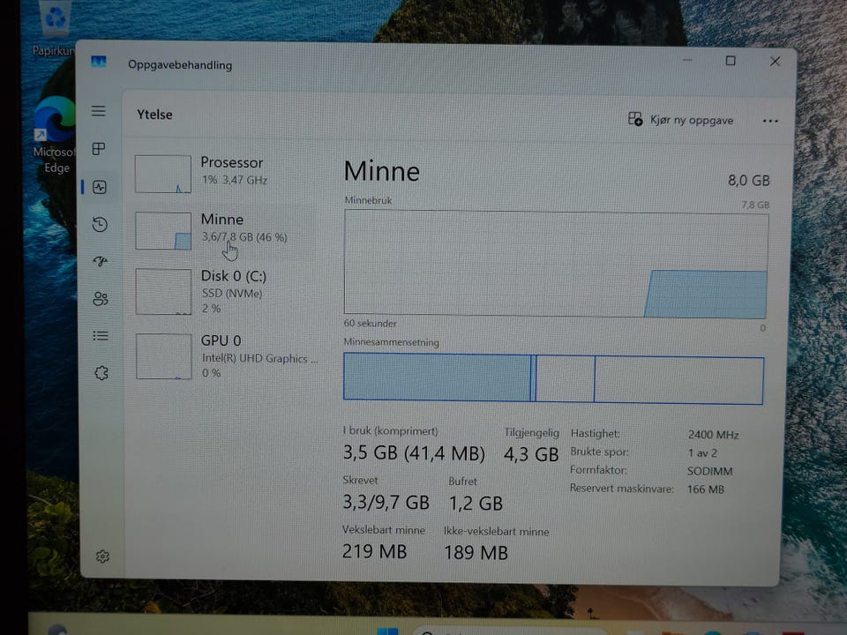Click the 4,3 GB Tilgjengelig value
Image resolution: width=847 pixels, height=635 pixels.
pos(531,454)
